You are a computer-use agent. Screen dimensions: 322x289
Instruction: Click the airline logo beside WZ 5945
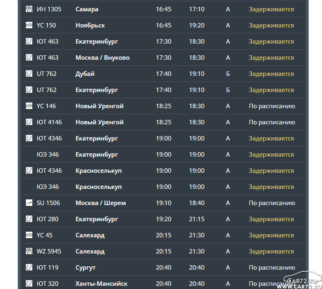tap(29, 251)
